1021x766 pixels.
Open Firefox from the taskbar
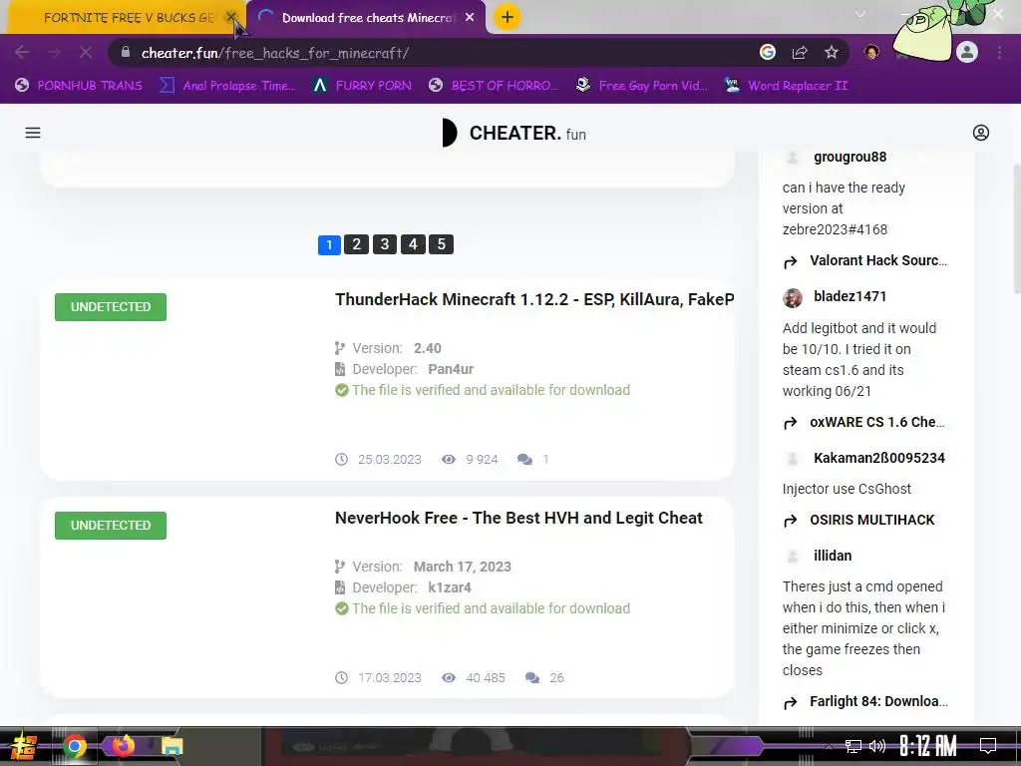coord(123,746)
